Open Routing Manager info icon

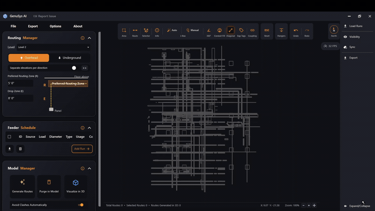82,38
